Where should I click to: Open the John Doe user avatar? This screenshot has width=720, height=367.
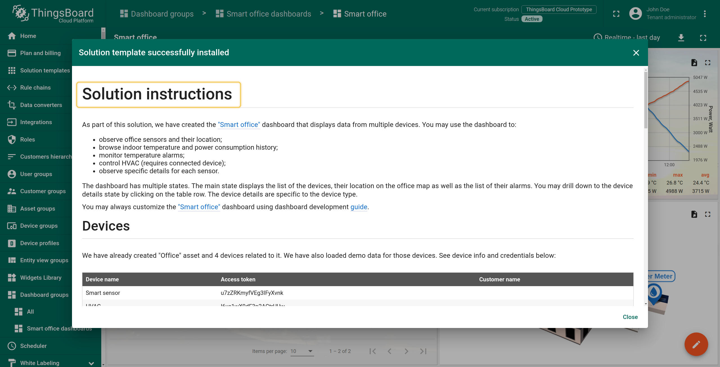(635, 13)
